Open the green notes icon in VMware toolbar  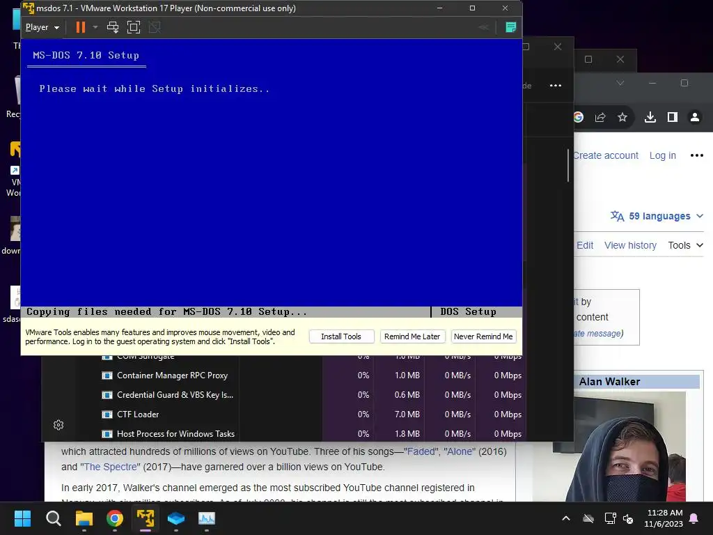pos(510,27)
